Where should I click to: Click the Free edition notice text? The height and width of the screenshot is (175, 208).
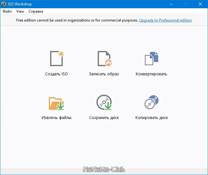point(77,20)
